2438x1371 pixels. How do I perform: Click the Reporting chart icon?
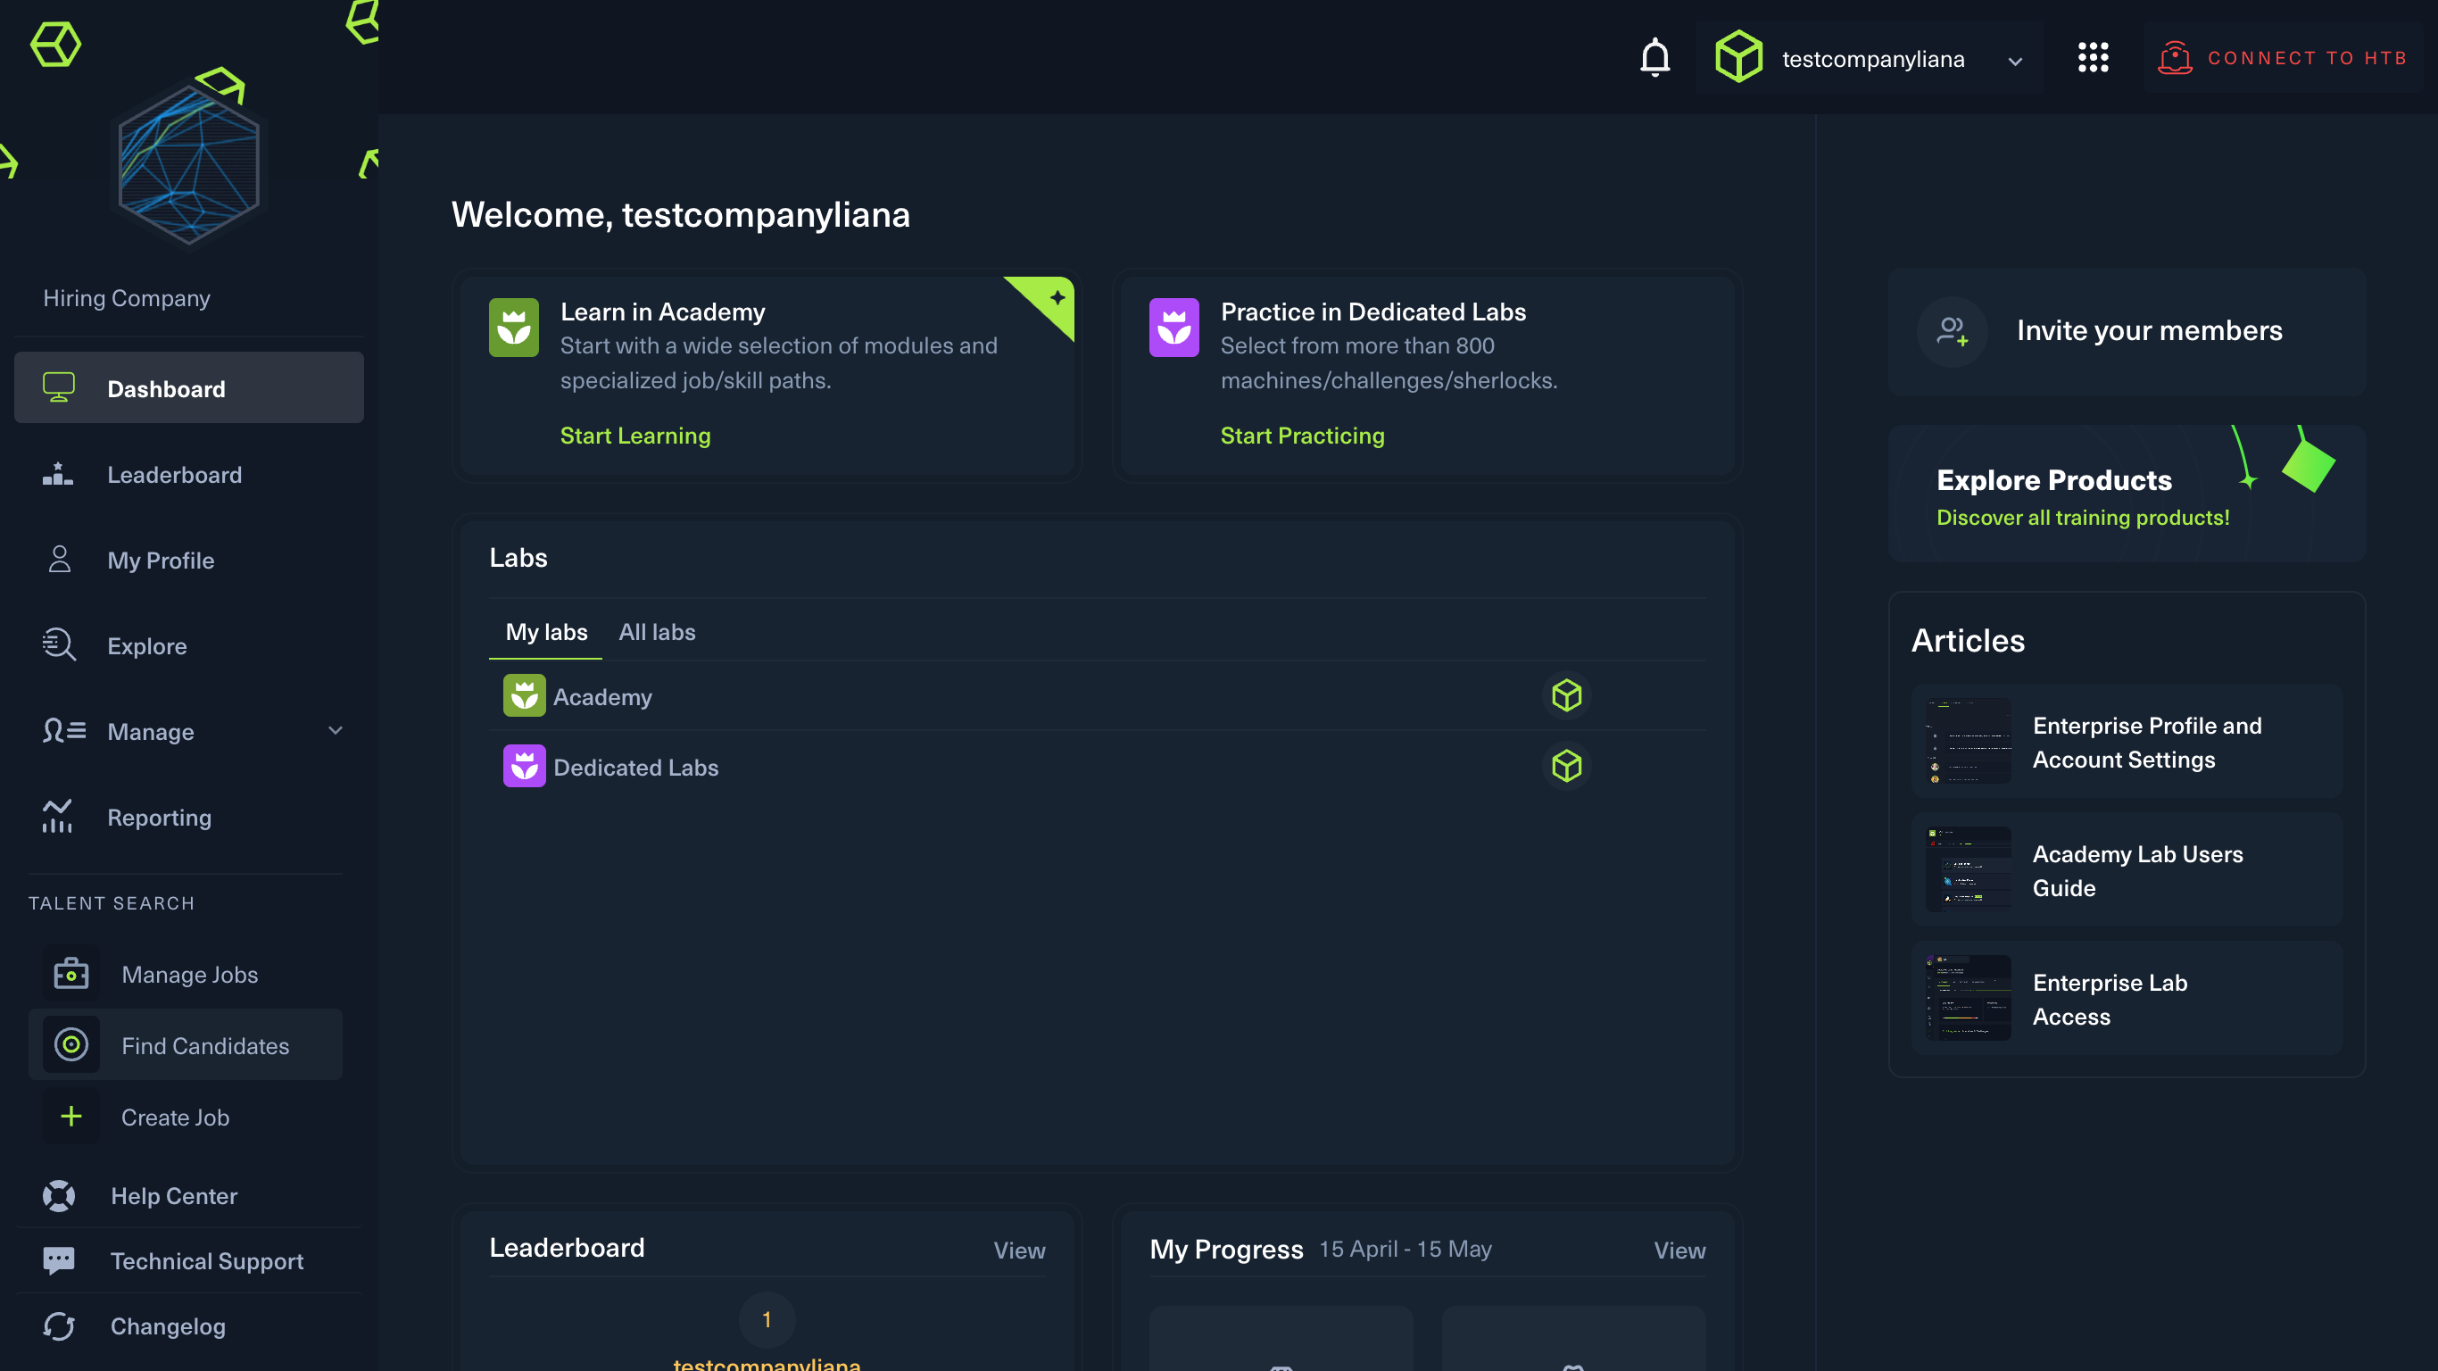[x=57, y=816]
